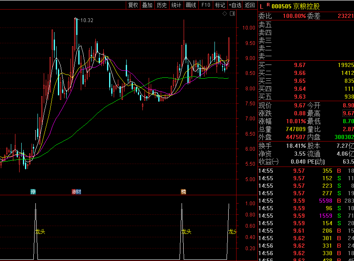Viewport: 354px width, 261px height.
Task: Toggle the side panel layout icon
Action: 232,14
